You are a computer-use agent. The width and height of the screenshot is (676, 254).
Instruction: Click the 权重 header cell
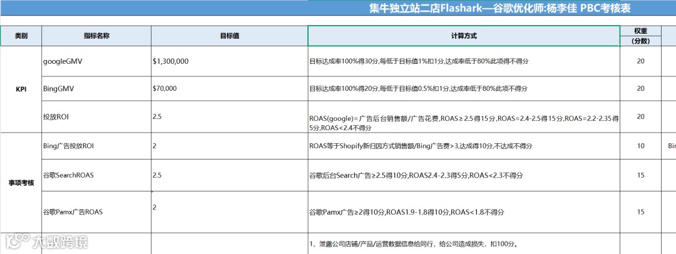tap(641, 31)
